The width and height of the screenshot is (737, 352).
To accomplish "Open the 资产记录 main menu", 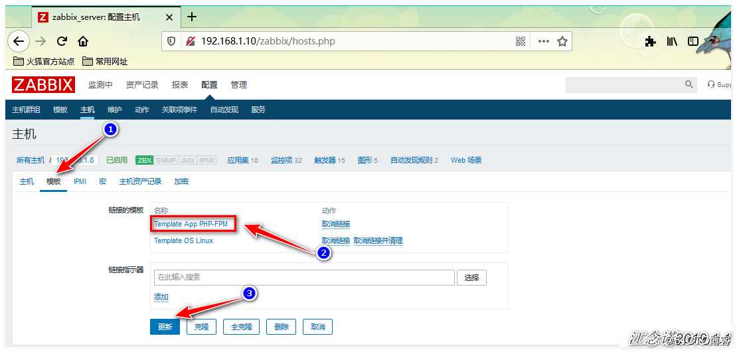I will pos(142,85).
